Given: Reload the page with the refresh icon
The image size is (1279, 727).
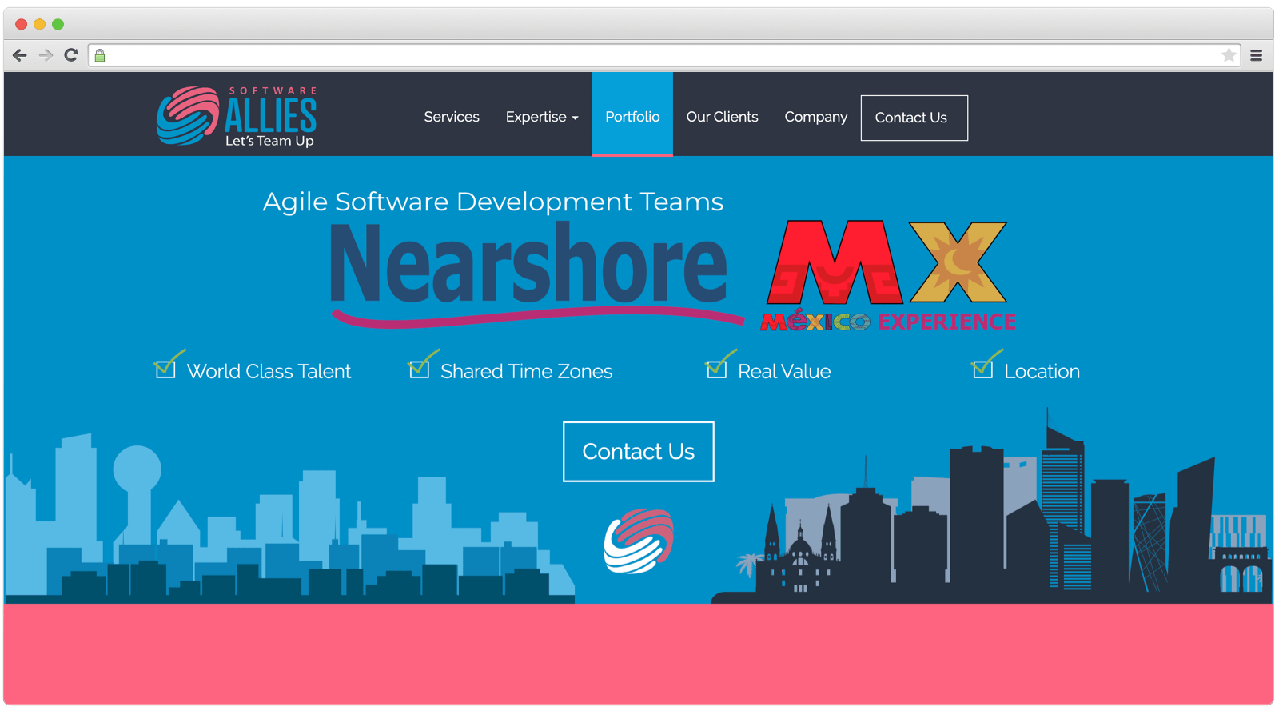Looking at the screenshot, I should [x=71, y=55].
